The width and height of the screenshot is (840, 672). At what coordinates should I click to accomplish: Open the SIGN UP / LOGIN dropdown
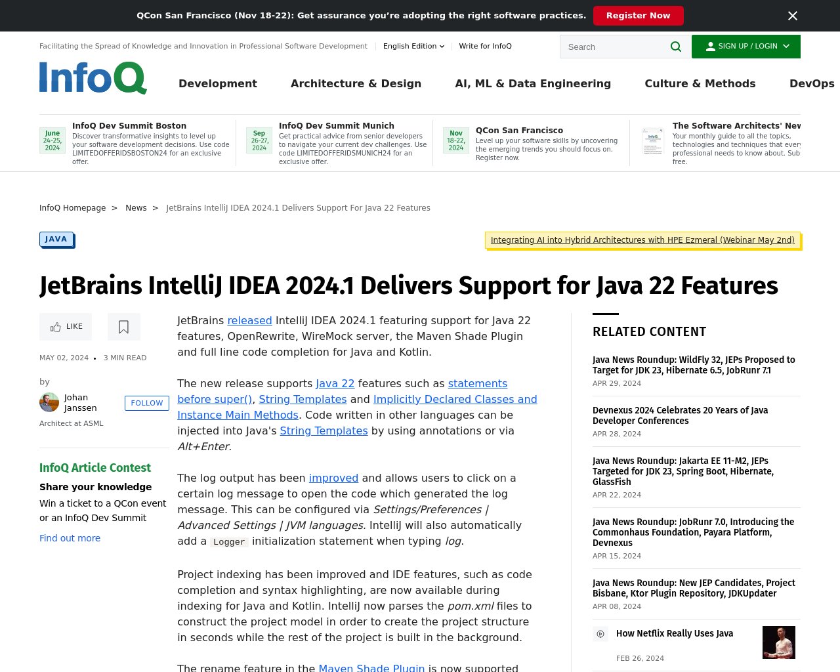746,47
